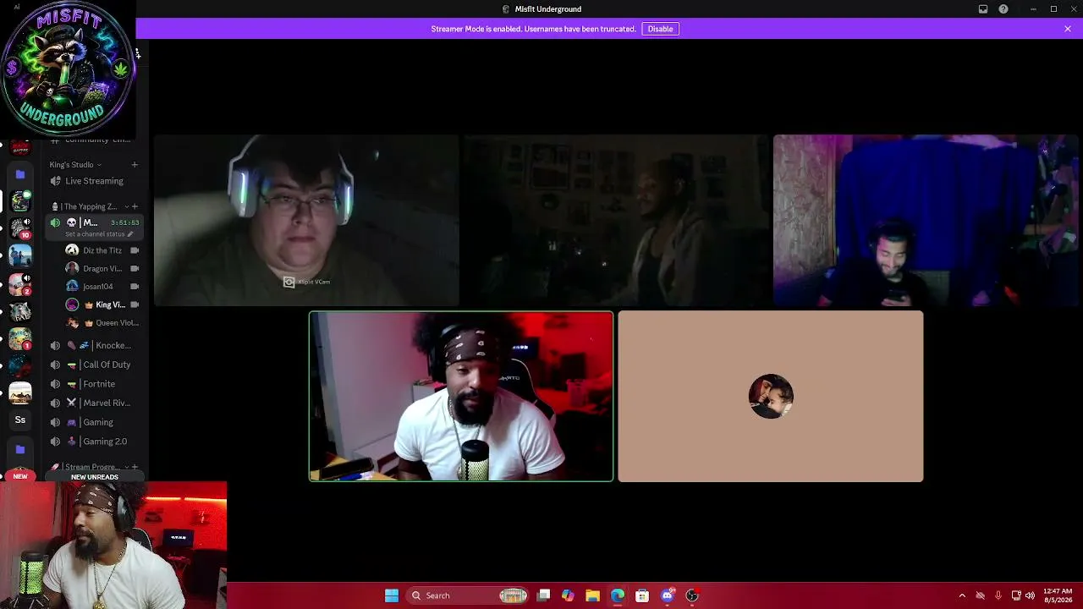Select the green-highlighted speaker video tile

click(x=461, y=397)
